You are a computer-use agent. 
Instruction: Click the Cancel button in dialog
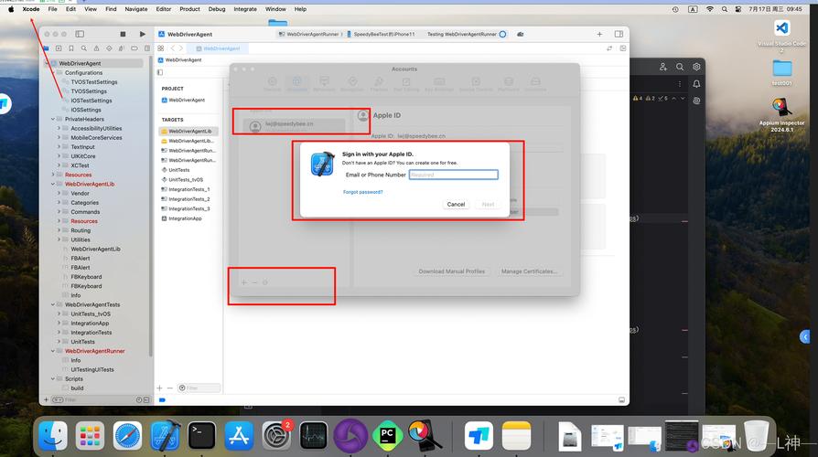tap(456, 204)
